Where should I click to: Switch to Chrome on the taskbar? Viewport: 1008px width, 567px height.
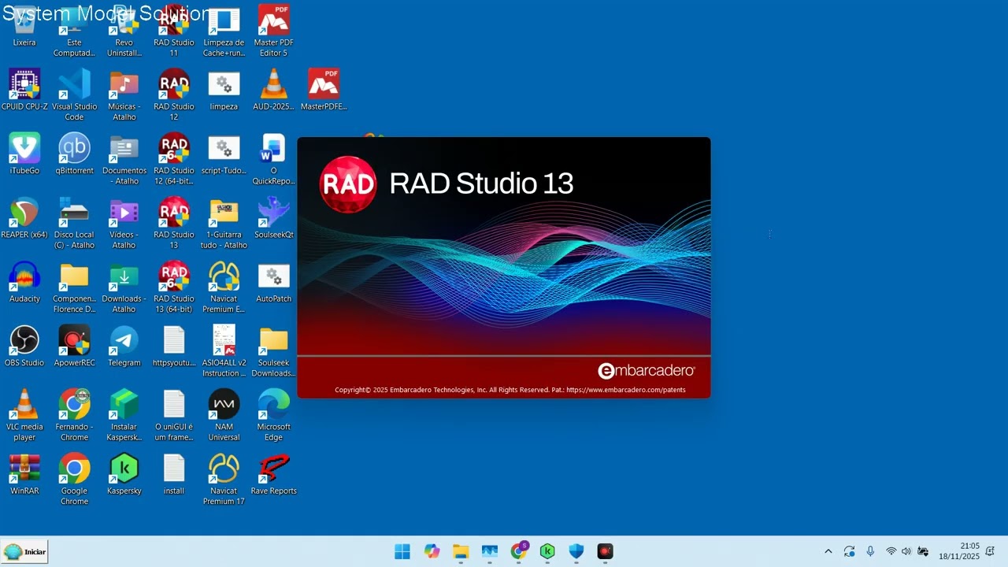click(x=519, y=551)
